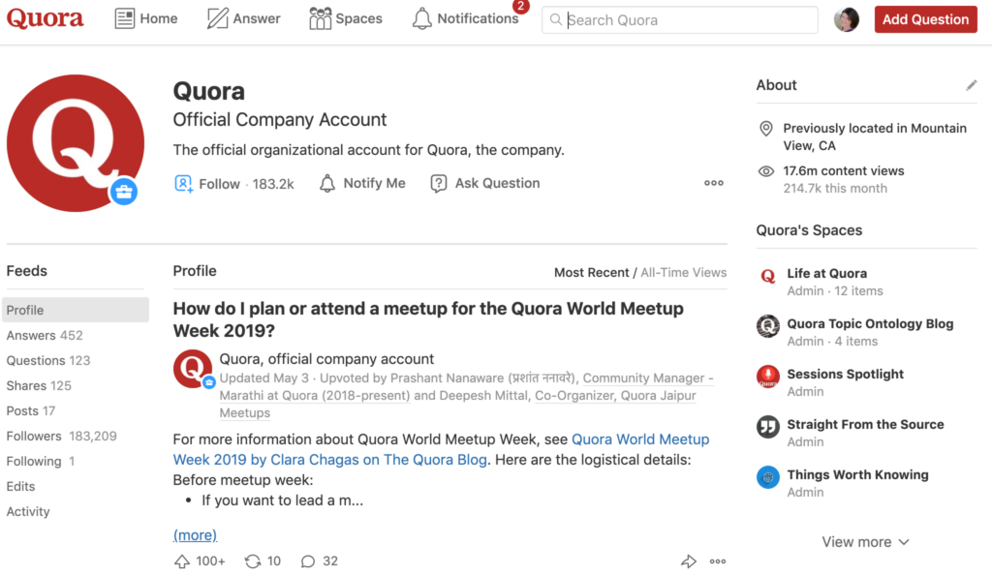Click the Add Question button

click(925, 19)
